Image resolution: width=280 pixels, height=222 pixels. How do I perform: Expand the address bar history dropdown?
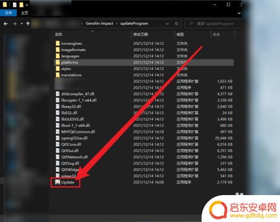pyautogui.click(x=167, y=24)
